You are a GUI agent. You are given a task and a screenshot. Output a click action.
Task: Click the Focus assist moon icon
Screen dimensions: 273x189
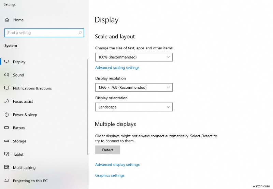[6, 101]
